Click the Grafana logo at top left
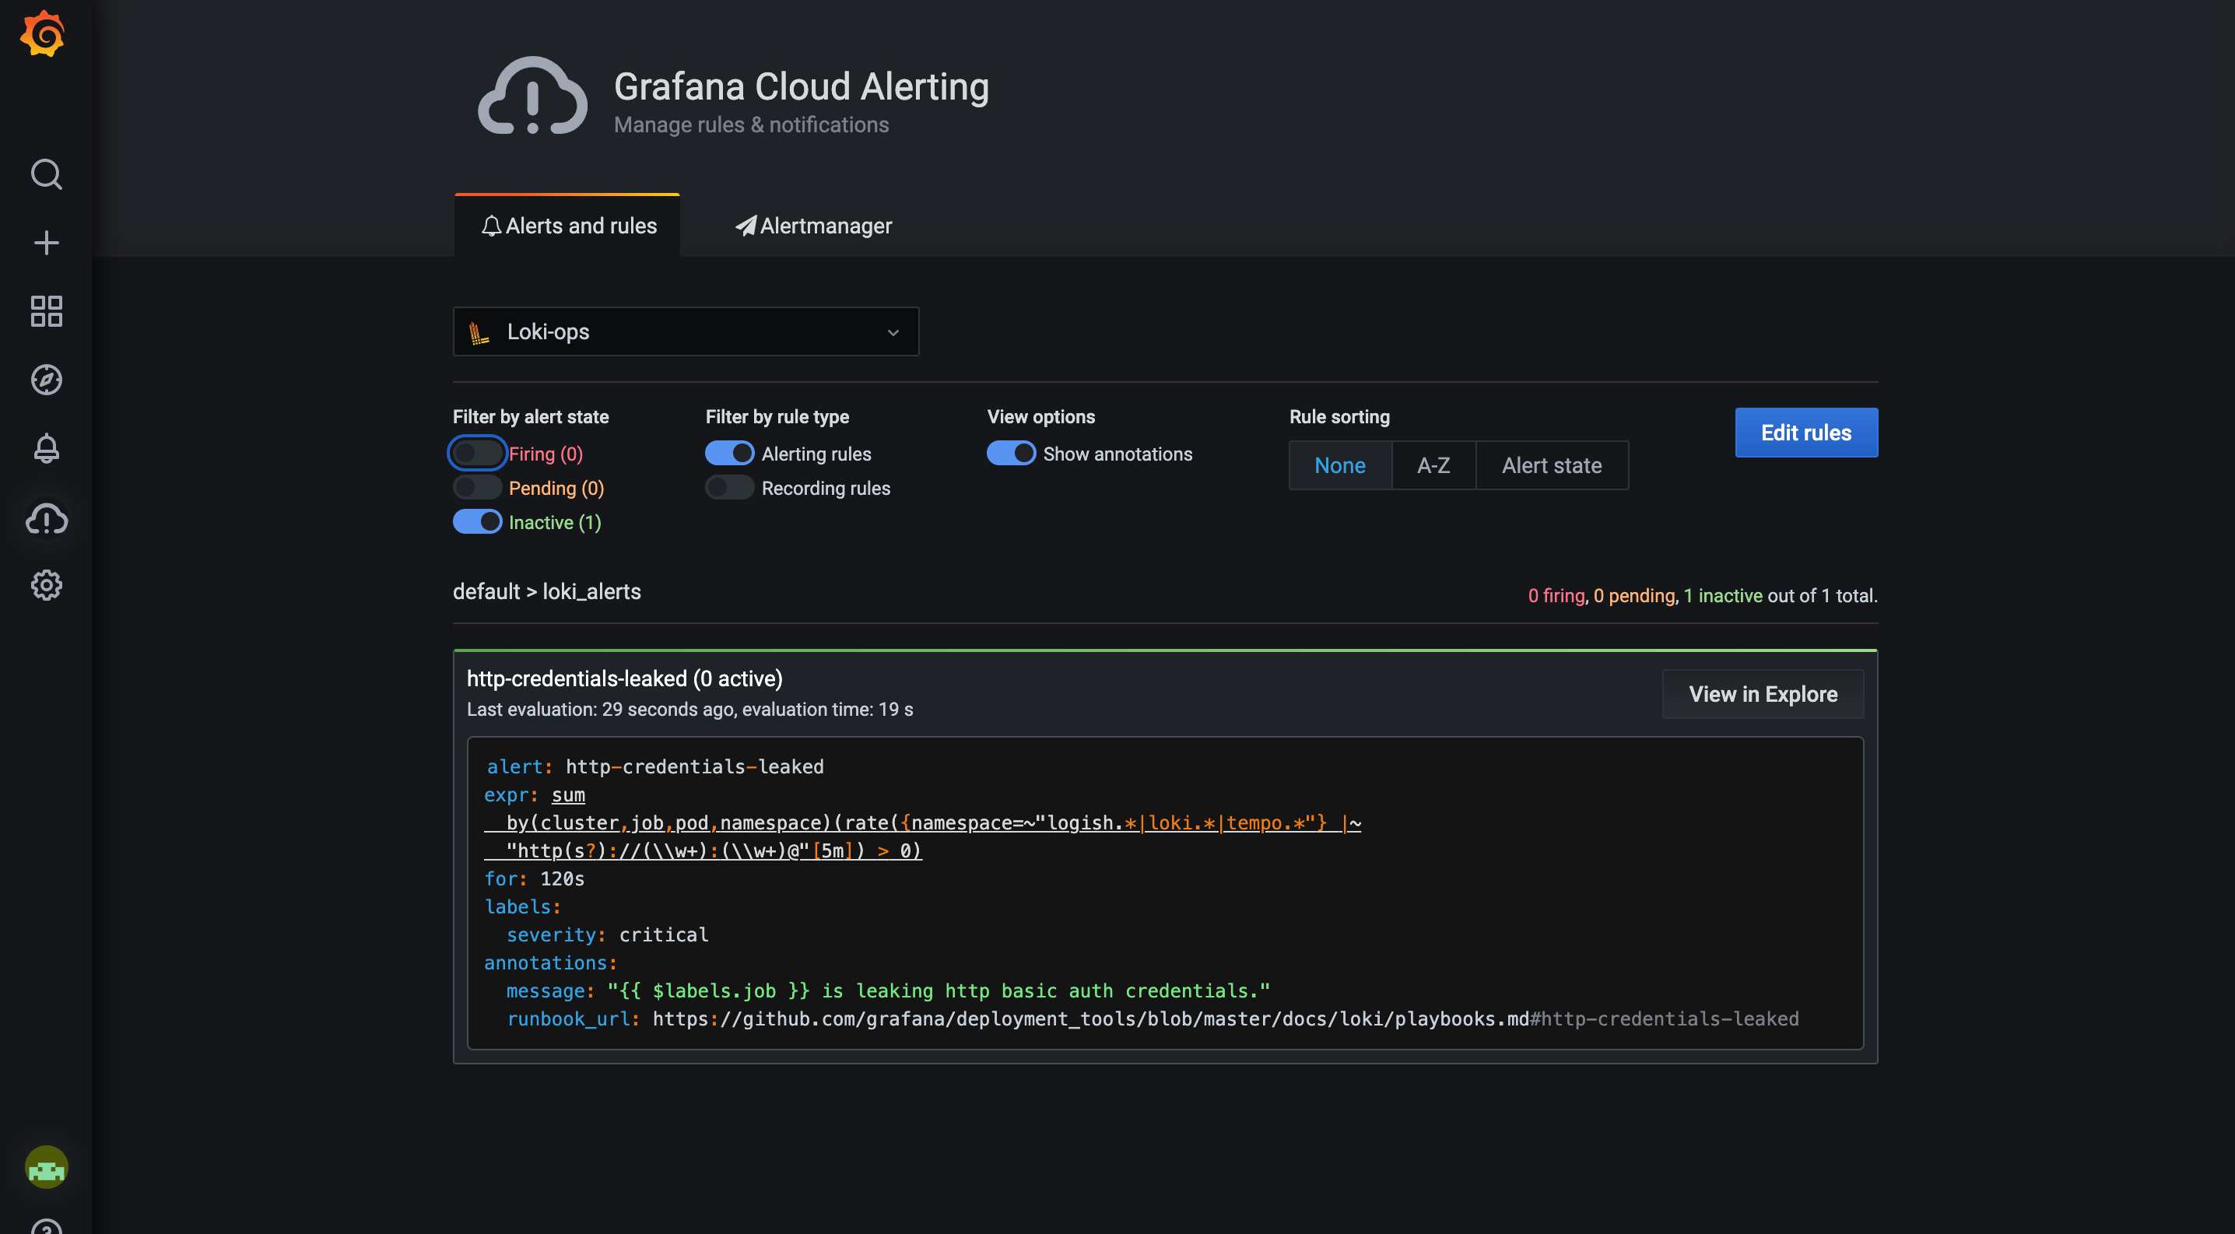Screen dimensions: 2235x1234 [x=42, y=33]
